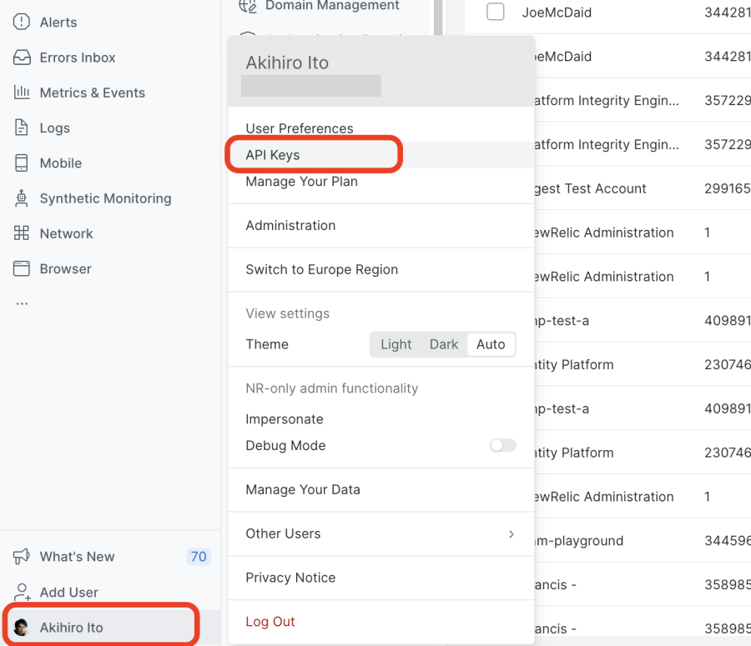The height and width of the screenshot is (646, 751).
Task: Check the JoeMcDaid row checkbox
Action: pyautogui.click(x=496, y=12)
